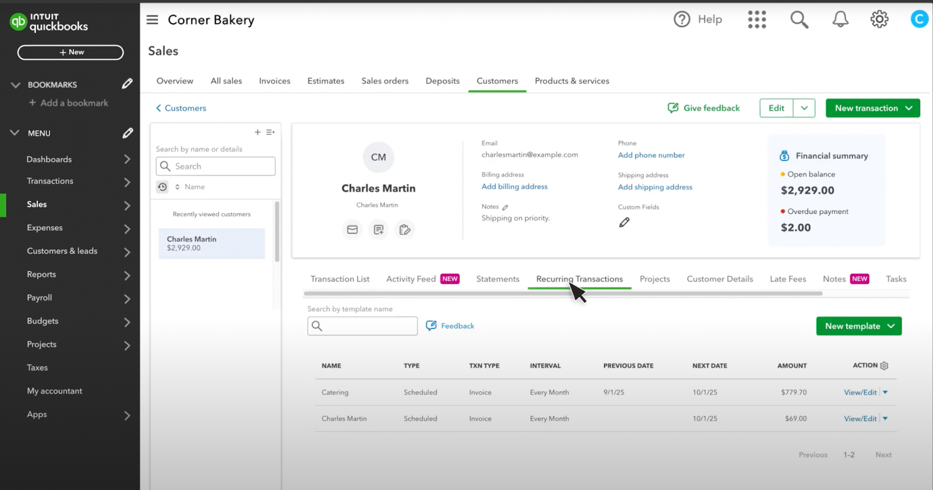Open Catering row action dropdown arrow
This screenshot has height=490, width=933.
(885, 392)
